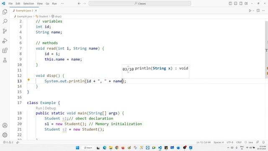Click the lightbulb quick-fix on line 13
Viewport: 268px width, 151px height.
coord(29,80)
